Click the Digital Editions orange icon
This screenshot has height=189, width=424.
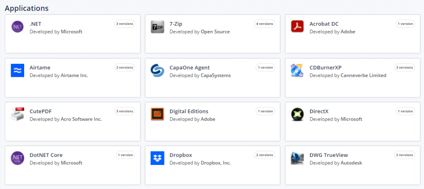pyautogui.click(x=157, y=114)
